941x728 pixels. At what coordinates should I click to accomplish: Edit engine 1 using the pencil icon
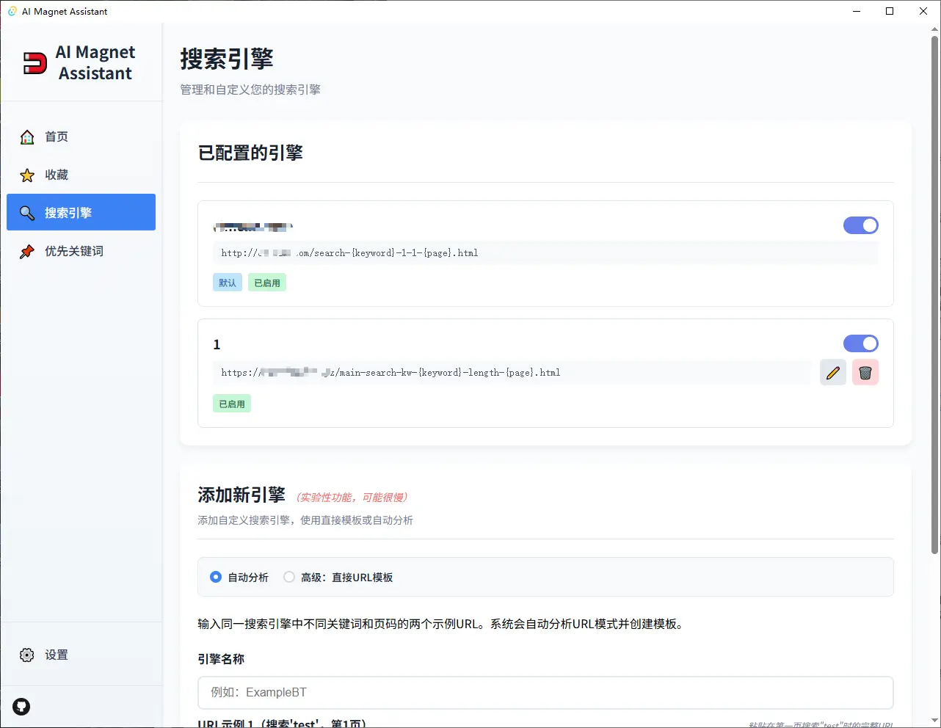pyautogui.click(x=833, y=372)
